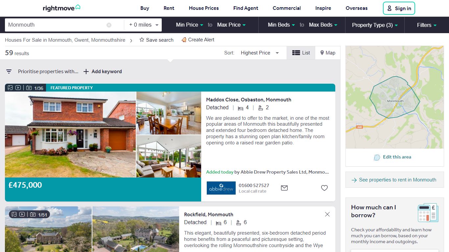449x252 pixels.
Task: Click Houses For Sale in Monmouth breadcrumb
Action: tap(65, 40)
